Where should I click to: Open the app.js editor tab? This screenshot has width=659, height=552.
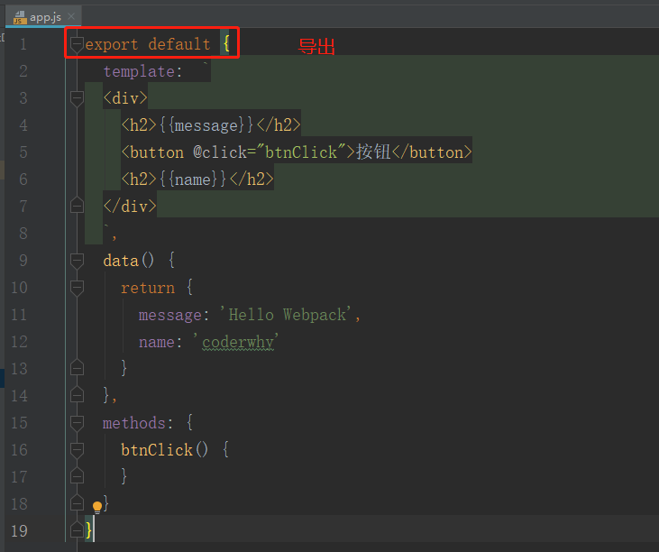click(x=43, y=17)
